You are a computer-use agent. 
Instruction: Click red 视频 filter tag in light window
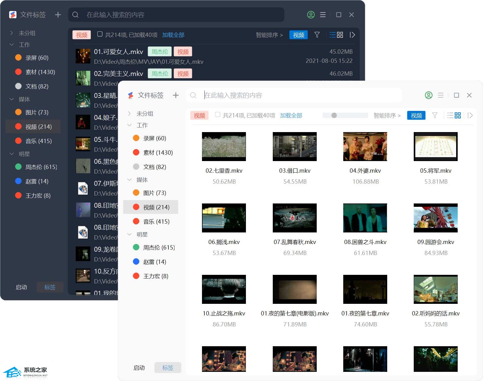click(x=200, y=116)
